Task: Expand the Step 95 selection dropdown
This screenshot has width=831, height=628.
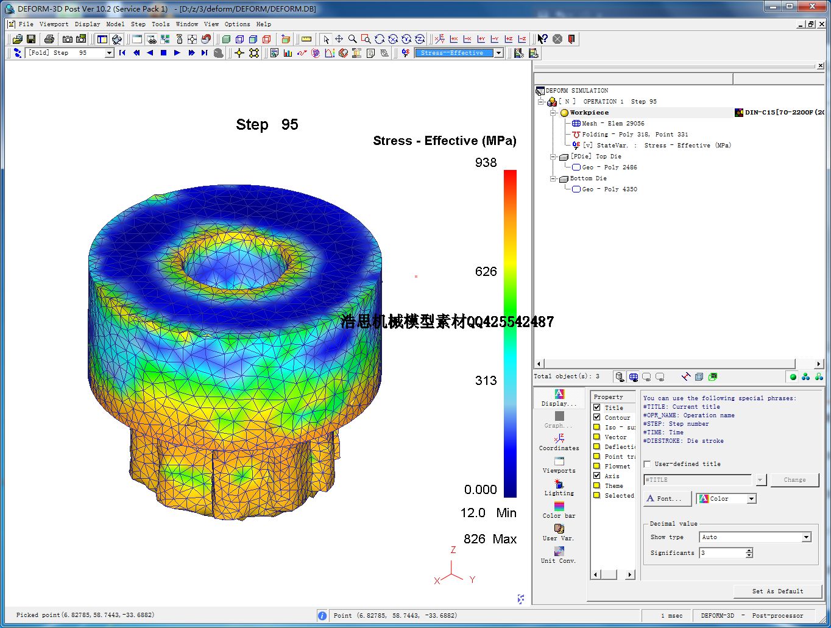Action: (x=110, y=53)
